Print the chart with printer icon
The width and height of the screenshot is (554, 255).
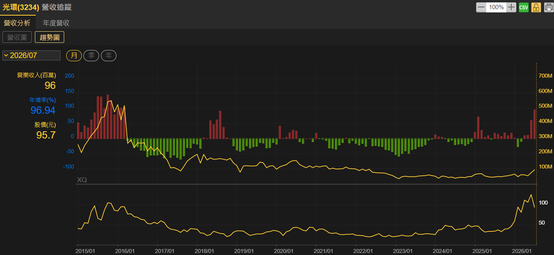(x=548, y=7)
